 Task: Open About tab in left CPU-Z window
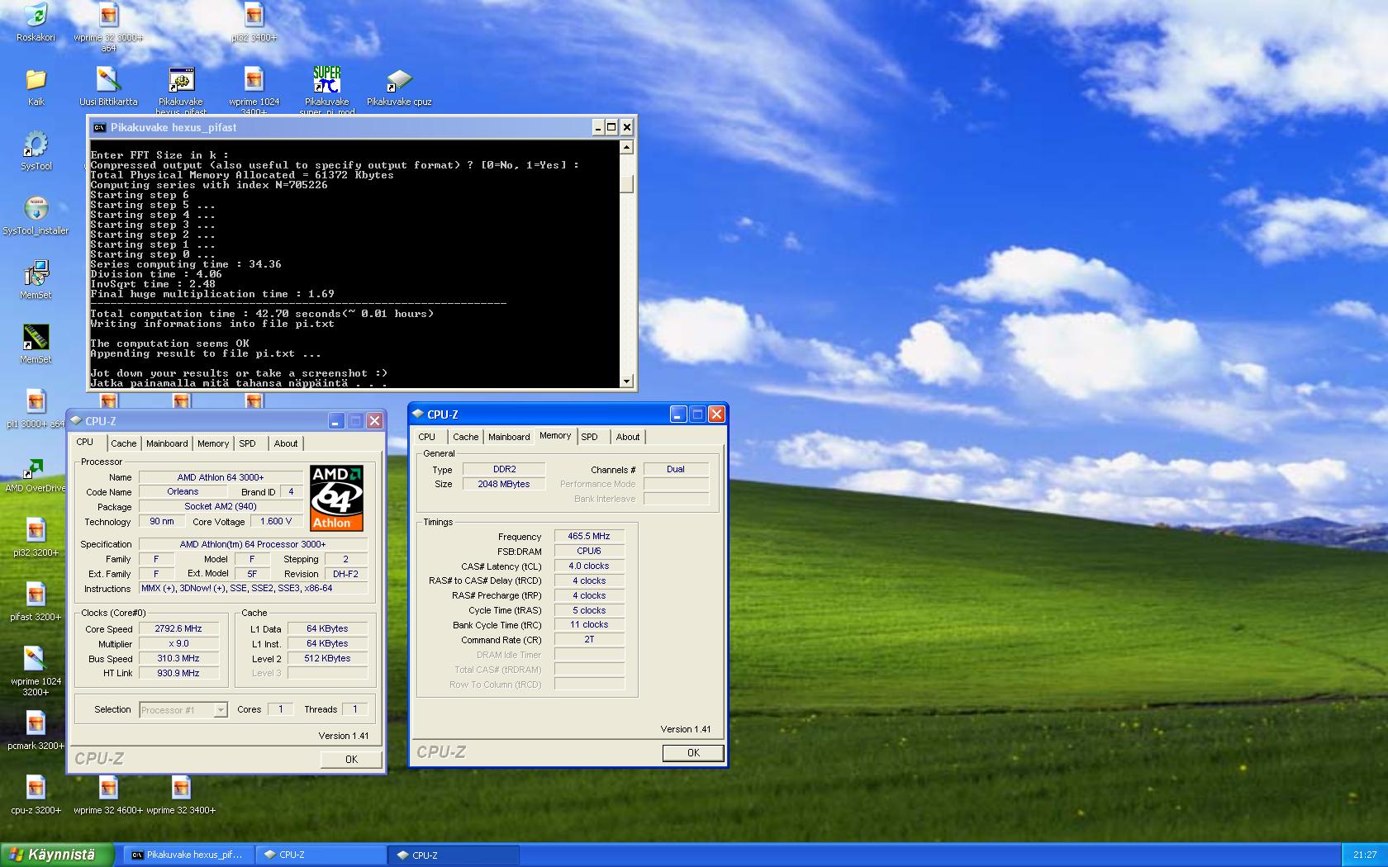pyautogui.click(x=286, y=443)
